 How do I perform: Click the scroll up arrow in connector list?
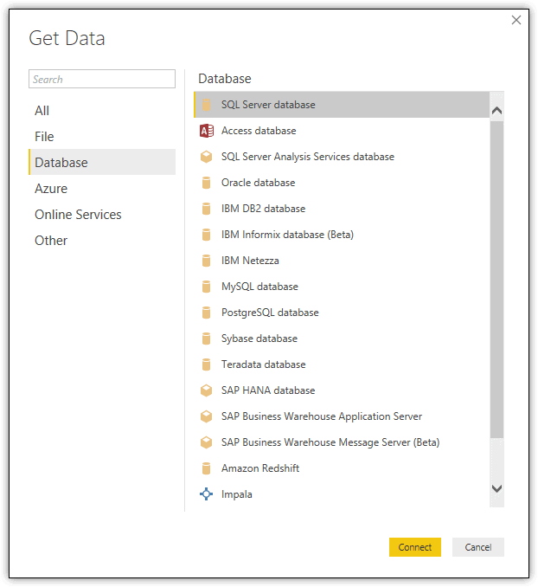496,111
